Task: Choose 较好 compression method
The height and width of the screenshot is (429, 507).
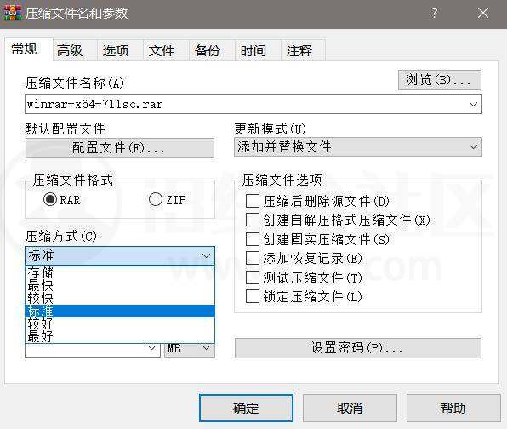Action: pyautogui.click(x=120, y=323)
